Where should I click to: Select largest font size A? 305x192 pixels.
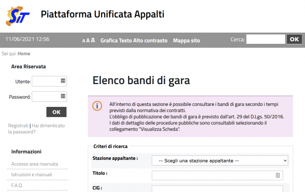point(93,40)
